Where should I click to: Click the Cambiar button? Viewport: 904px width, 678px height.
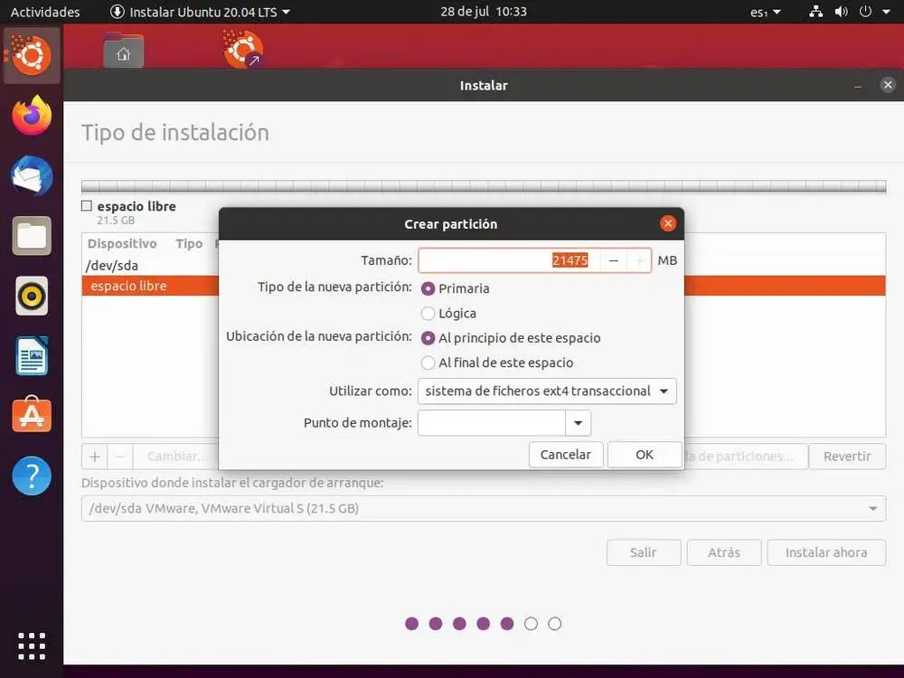pos(175,457)
